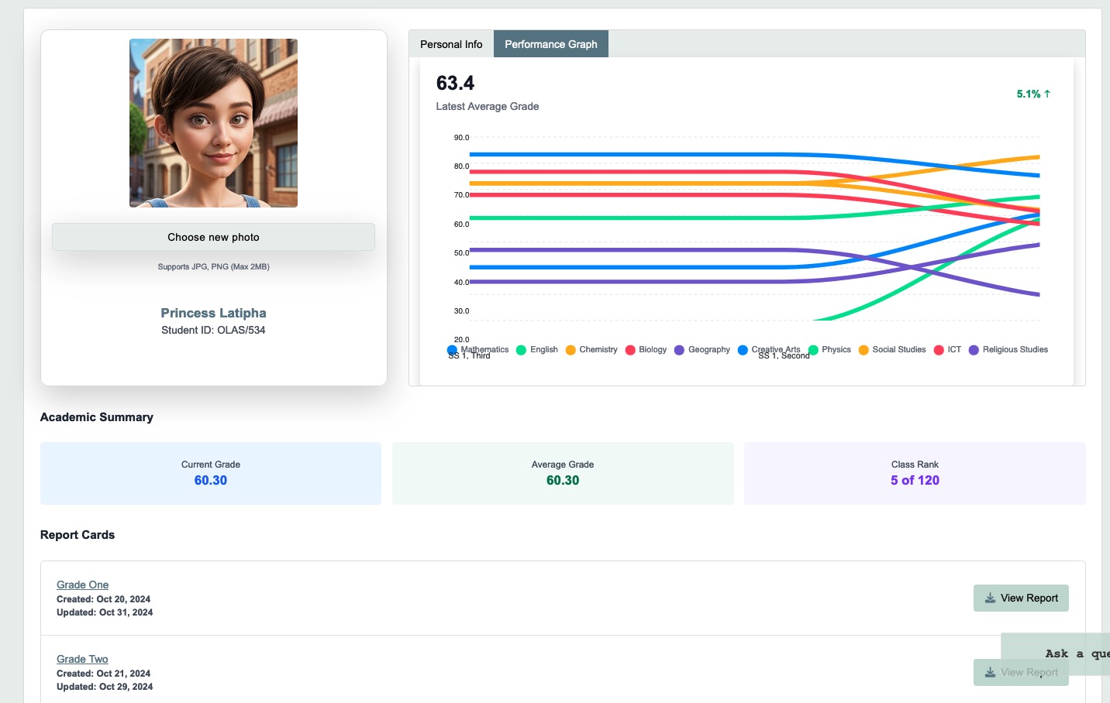1110x703 pixels.
Task: Hide the ICT series via its legend label
Action: pos(954,350)
